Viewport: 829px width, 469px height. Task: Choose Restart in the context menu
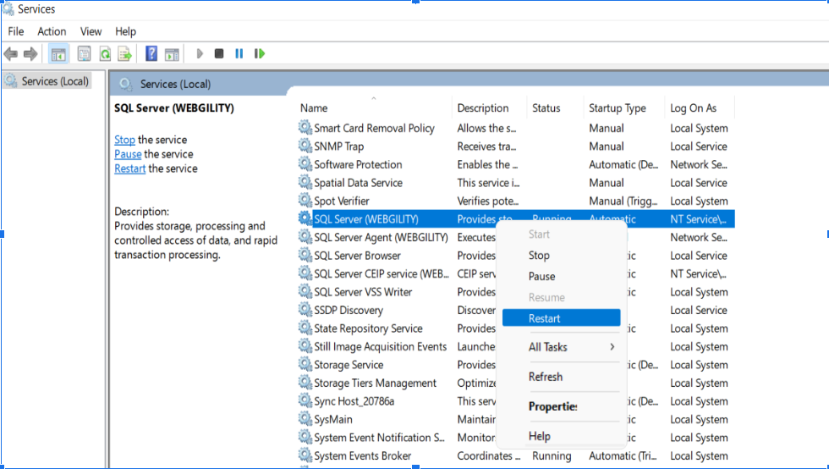pos(561,318)
